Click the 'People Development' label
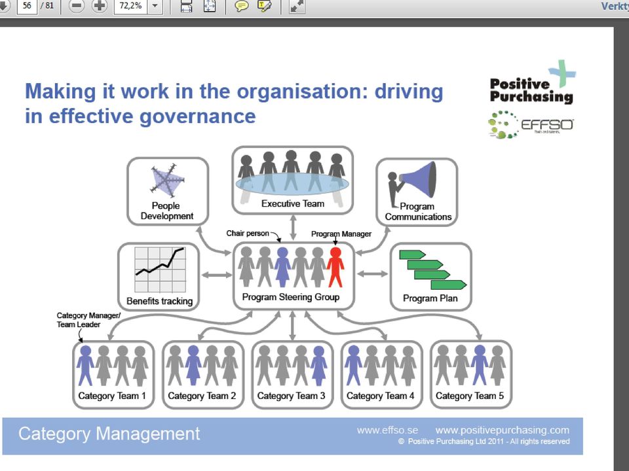This screenshot has width=629, height=471. pyautogui.click(x=167, y=211)
